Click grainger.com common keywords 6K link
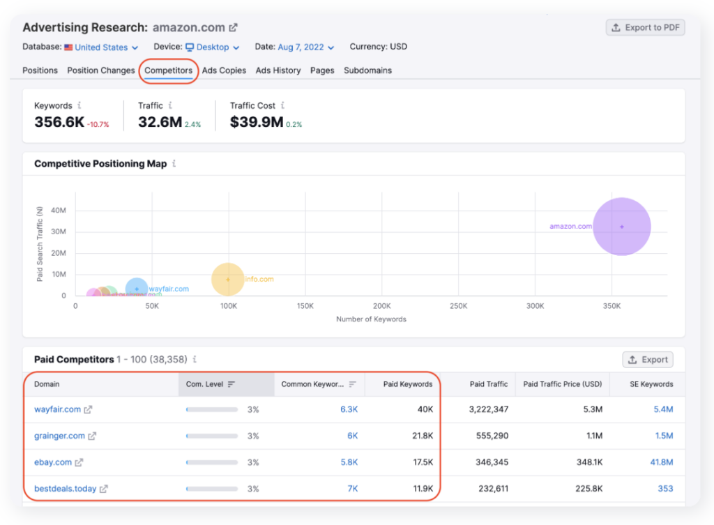Image resolution: width=714 pixels, height=525 pixels. tap(352, 436)
